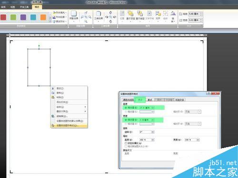Nudge shadow up icon in shadow group
Viewport: 238px width, 178px height.
(86, 13)
